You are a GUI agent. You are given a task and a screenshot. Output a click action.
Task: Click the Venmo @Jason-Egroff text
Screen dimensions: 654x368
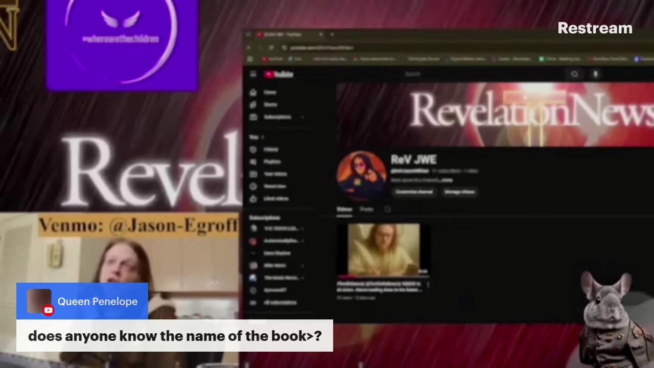(138, 225)
